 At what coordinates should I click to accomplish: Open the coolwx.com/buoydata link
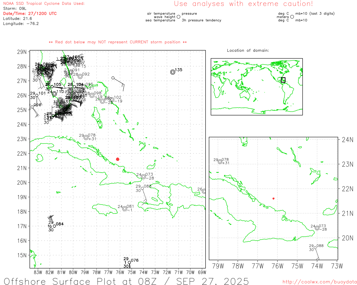click(320, 282)
